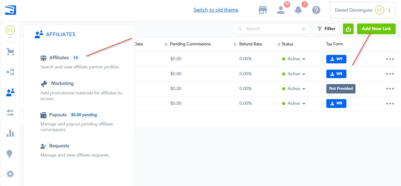Viewport: 401px width, 186px height.
Task: Open the transactions arrows sidebar icon
Action: click(10, 113)
